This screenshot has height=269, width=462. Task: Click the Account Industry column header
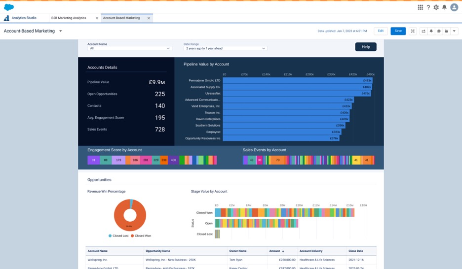click(311, 251)
